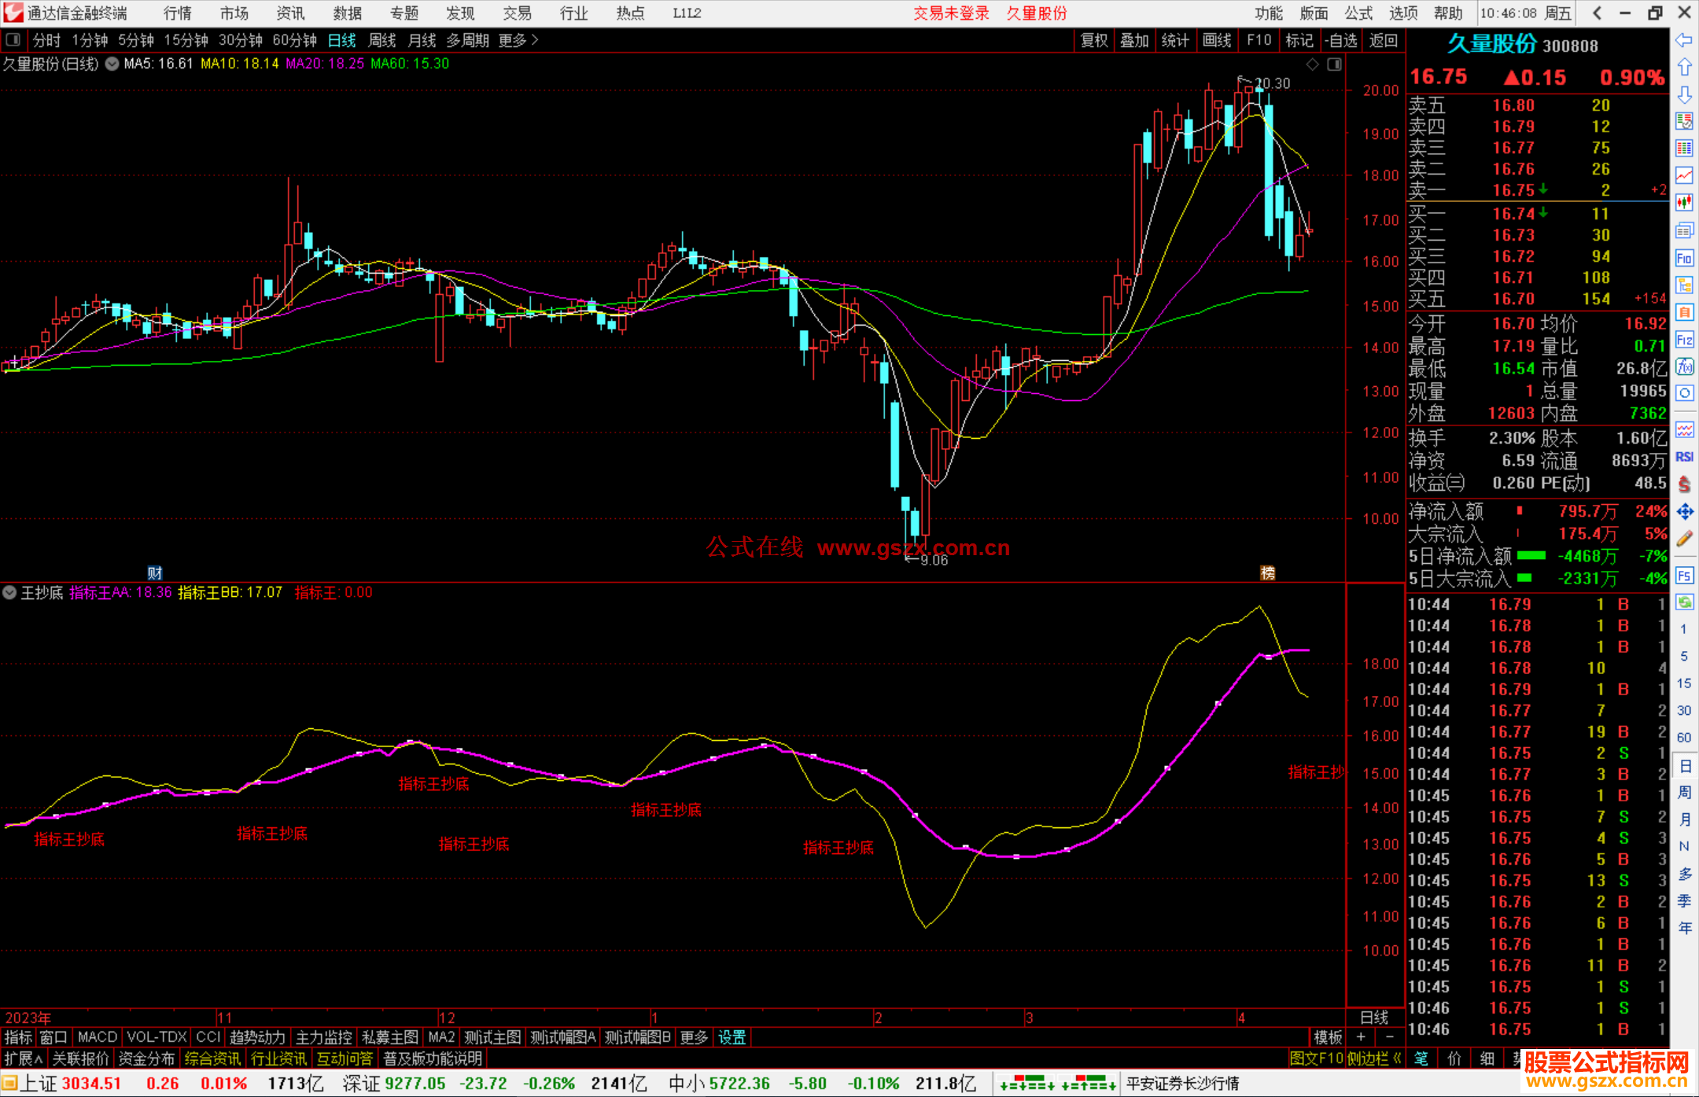The height and width of the screenshot is (1097, 1699).
Task: Toggle the panel icon left of 分时
Action: tap(13, 40)
